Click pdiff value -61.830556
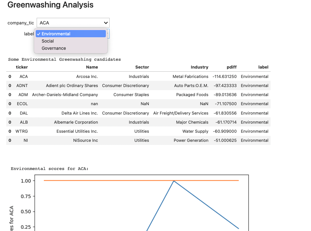Viewport: 311px width, 231px height. coord(225,113)
